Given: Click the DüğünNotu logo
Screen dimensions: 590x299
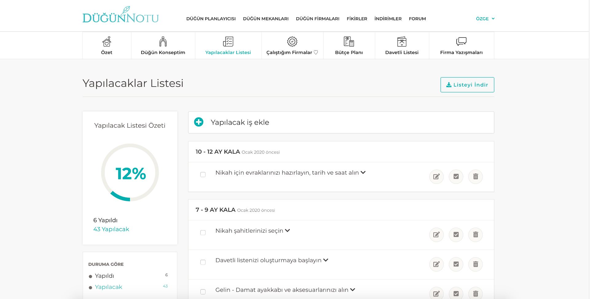Looking at the screenshot, I should [120, 15].
